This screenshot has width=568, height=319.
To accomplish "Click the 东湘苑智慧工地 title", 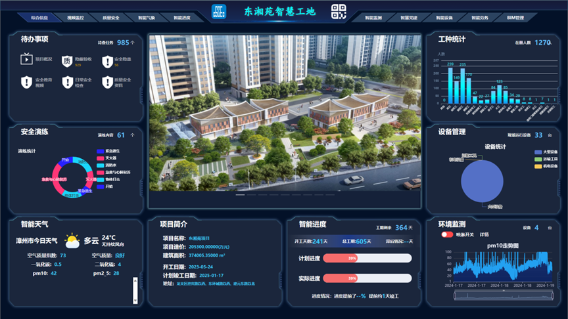I will [x=279, y=12].
